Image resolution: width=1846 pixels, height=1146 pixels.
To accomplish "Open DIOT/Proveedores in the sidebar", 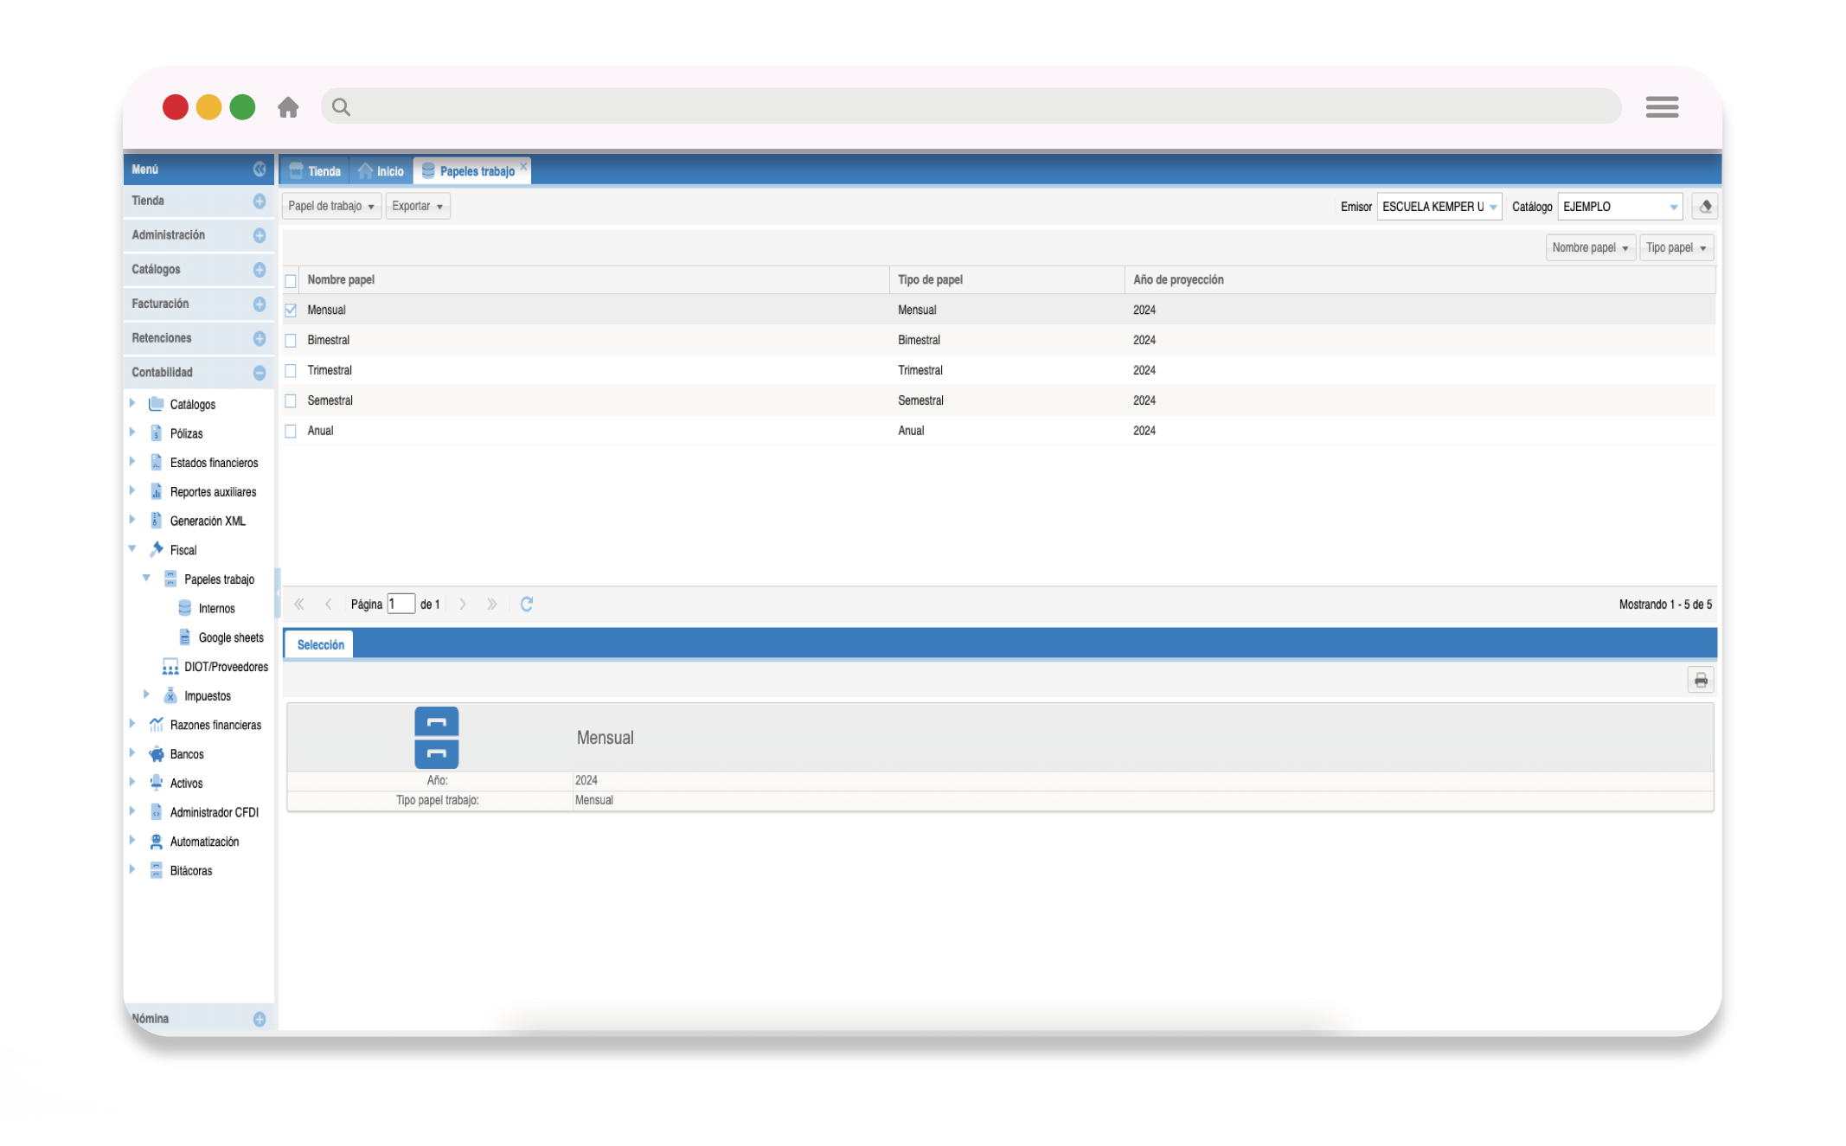I will coord(225,667).
